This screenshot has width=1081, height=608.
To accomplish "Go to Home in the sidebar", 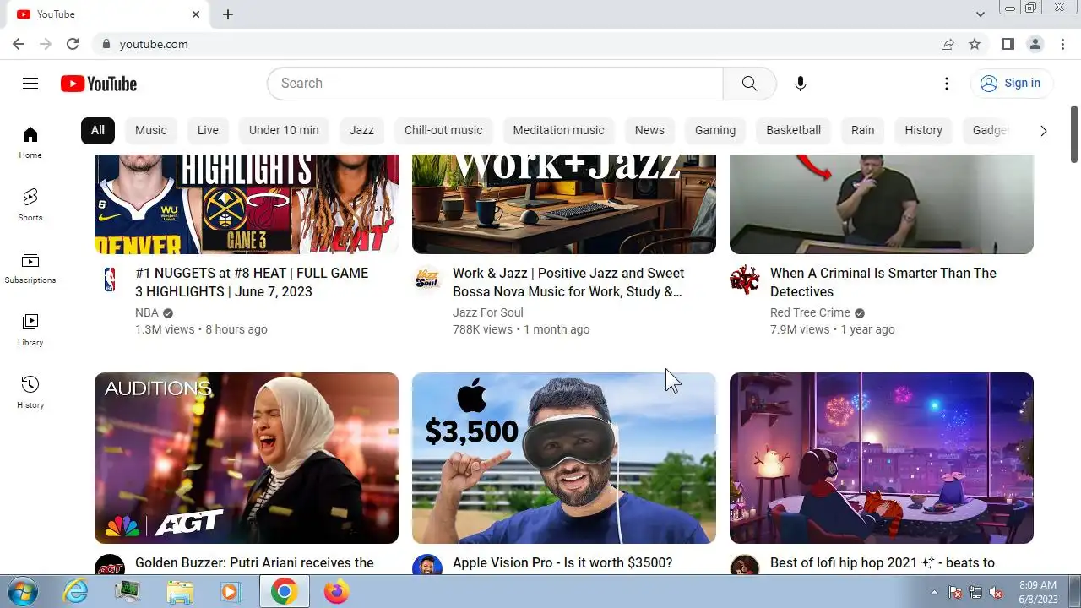I will coord(30,142).
